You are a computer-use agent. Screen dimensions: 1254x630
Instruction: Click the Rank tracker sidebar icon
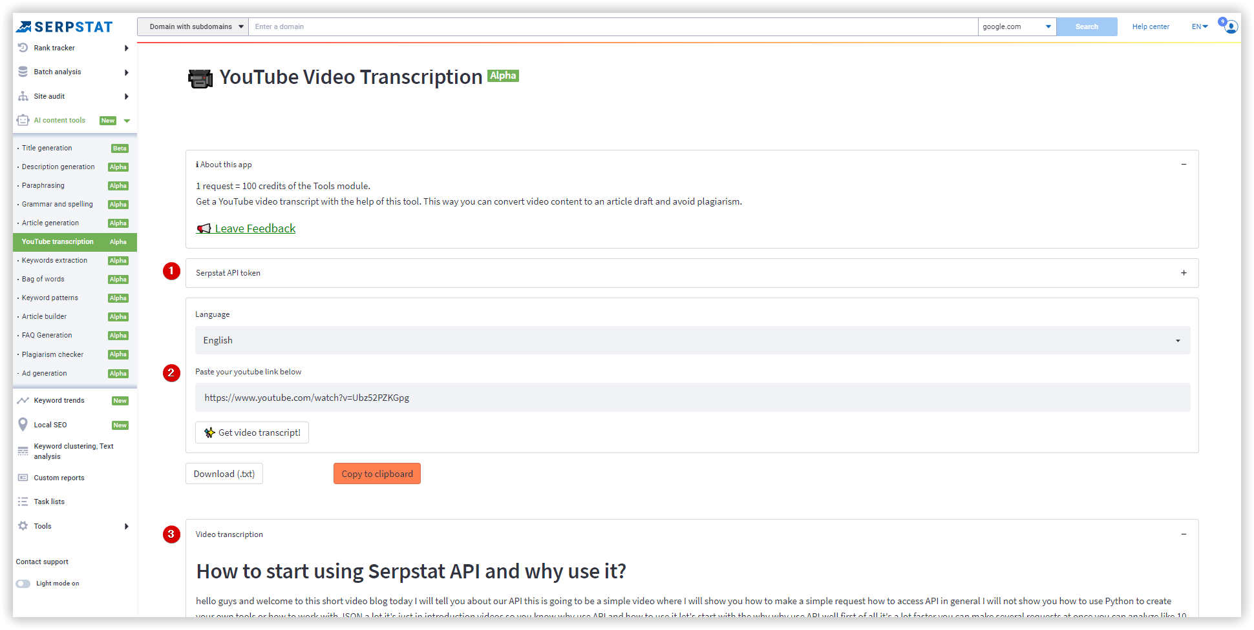point(23,48)
